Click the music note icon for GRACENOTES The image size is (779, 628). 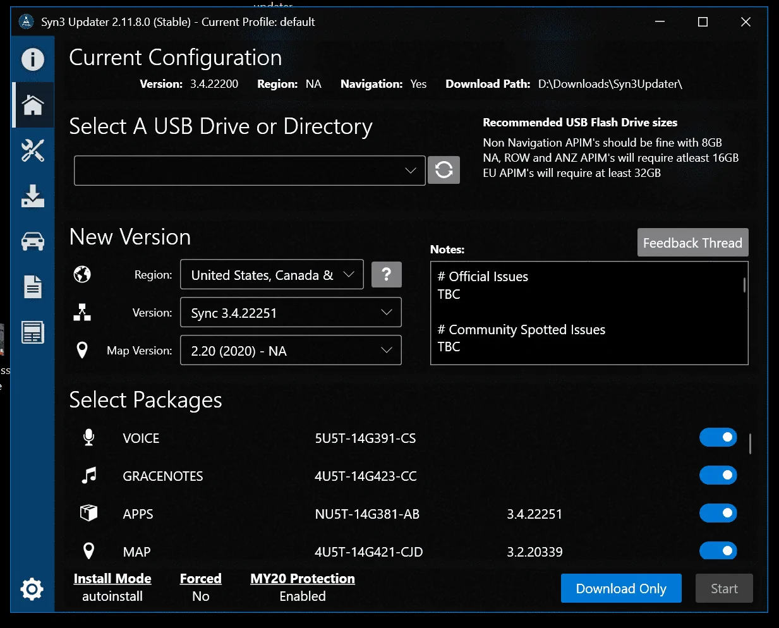click(89, 475)
